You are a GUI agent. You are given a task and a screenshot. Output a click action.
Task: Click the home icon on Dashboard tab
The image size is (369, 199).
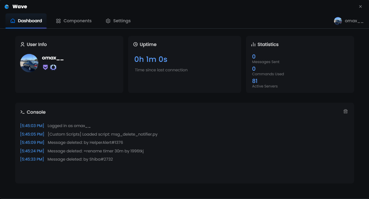coord(12,20)
